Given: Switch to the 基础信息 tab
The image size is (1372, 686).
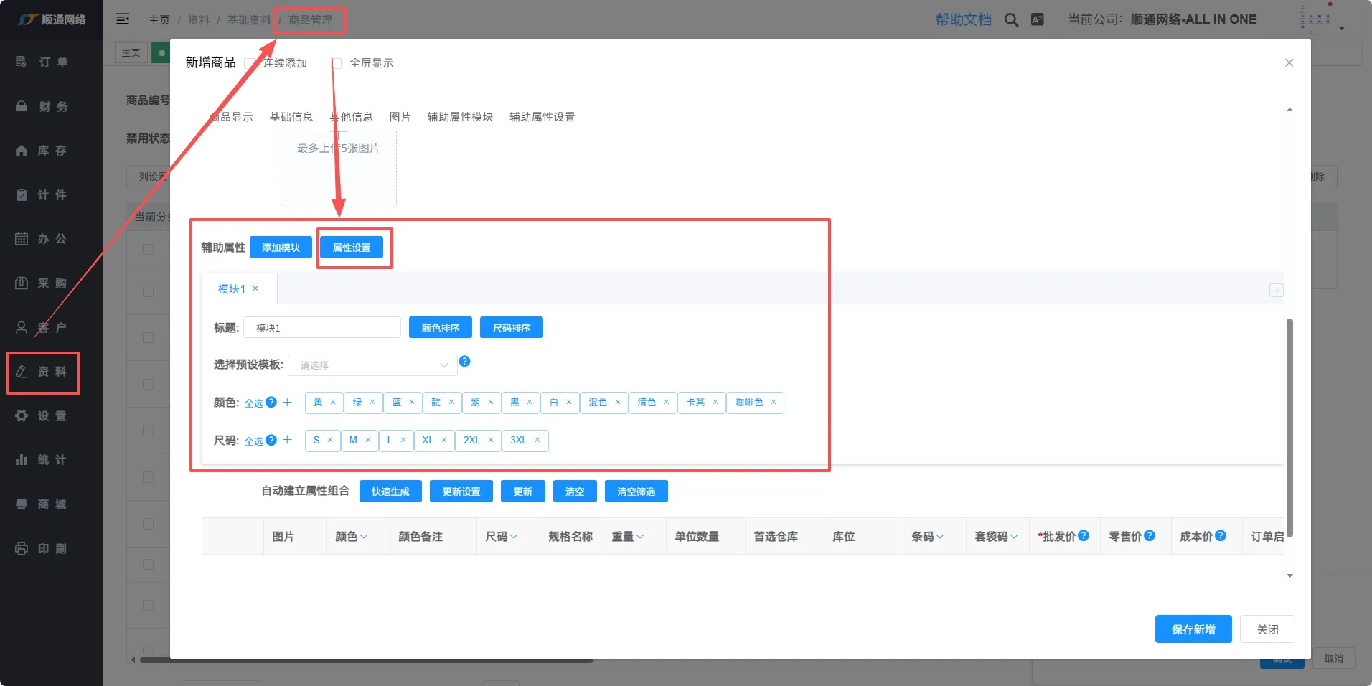Looking at the screenshot, I should (x=291, y=117).
